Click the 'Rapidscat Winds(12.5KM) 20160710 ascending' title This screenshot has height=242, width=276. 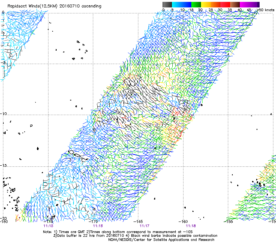click(x=54, y=6)
